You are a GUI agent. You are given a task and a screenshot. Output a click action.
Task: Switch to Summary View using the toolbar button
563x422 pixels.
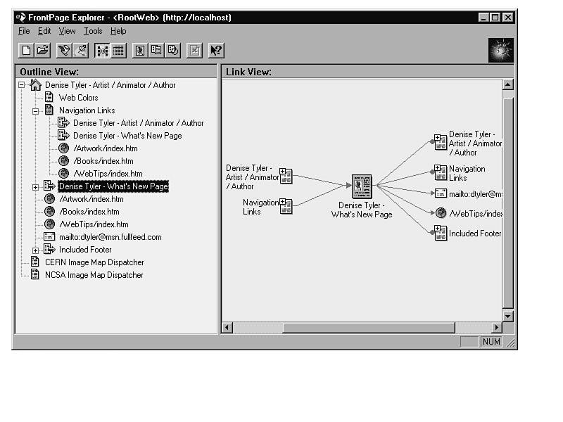point(118,50)
